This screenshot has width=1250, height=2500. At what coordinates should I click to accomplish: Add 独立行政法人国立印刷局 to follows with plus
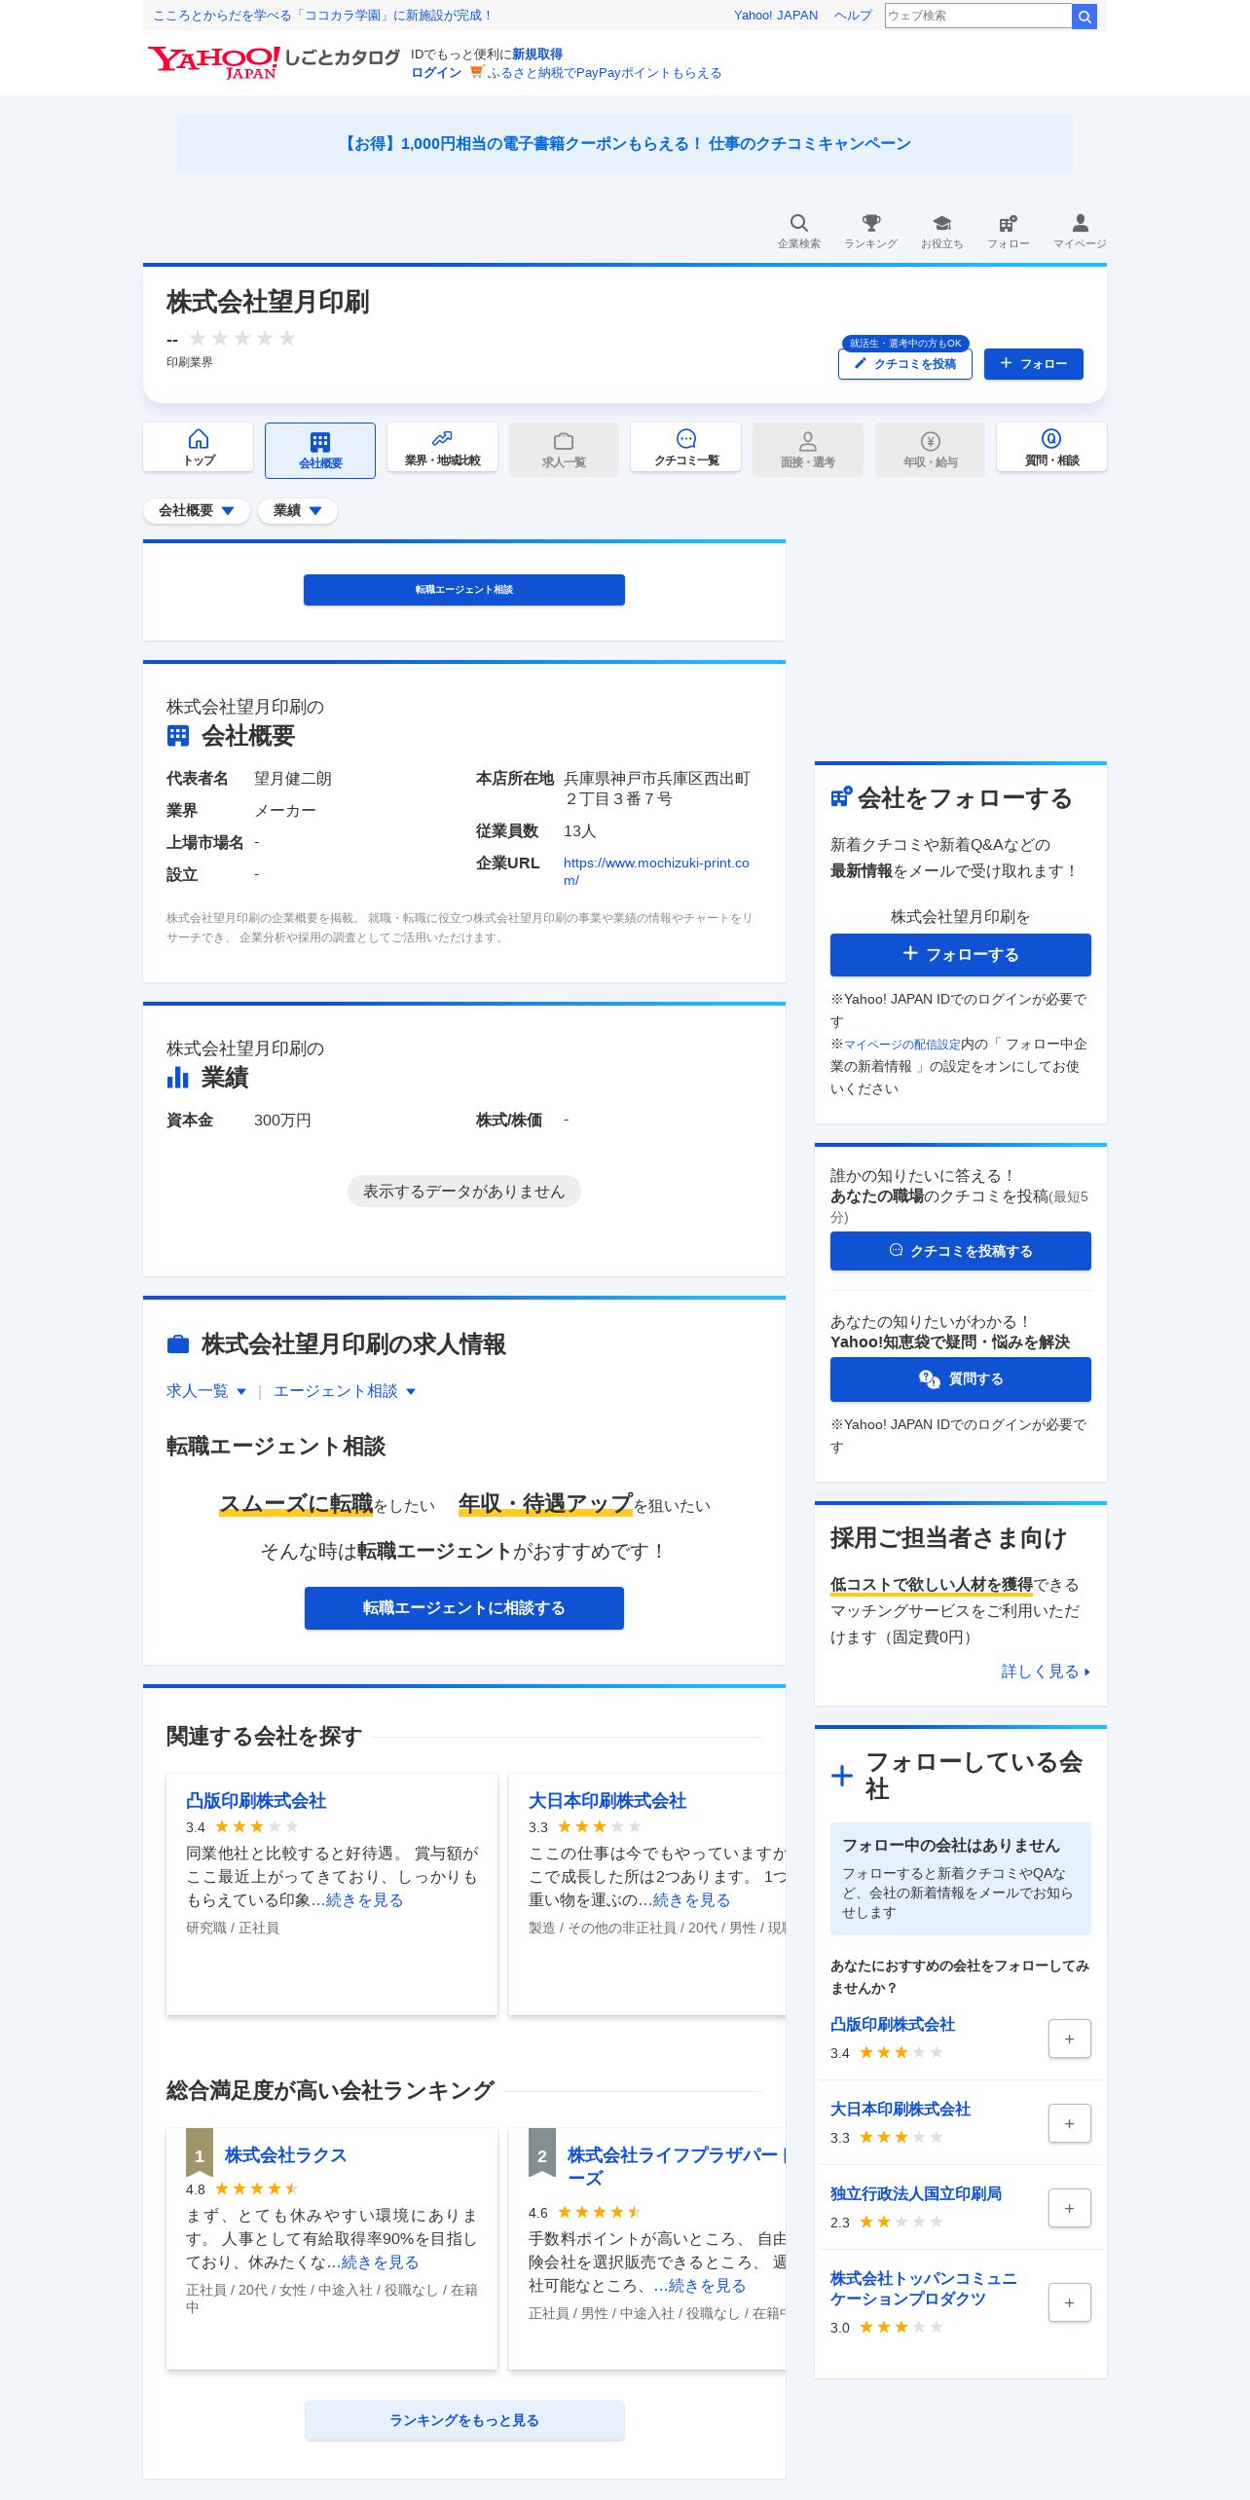[1069, 2208]
